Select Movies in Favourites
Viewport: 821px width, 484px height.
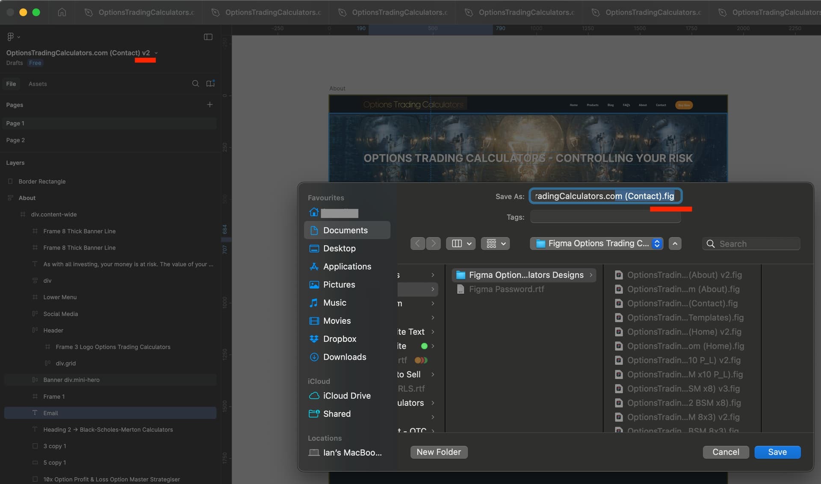347,321
